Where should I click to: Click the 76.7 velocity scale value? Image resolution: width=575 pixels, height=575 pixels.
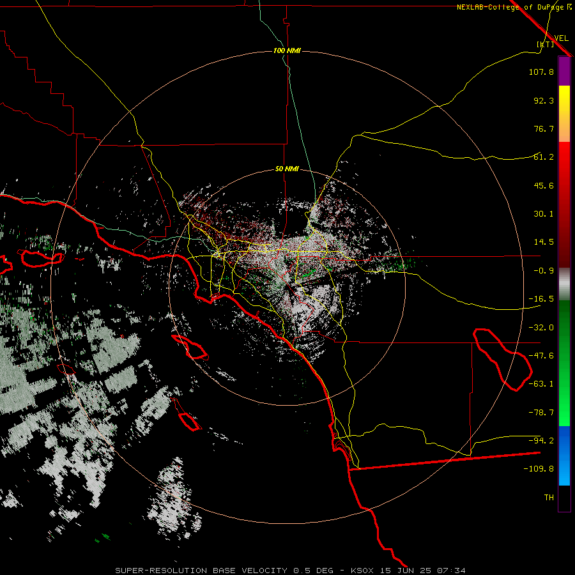[x=544, y=128]
